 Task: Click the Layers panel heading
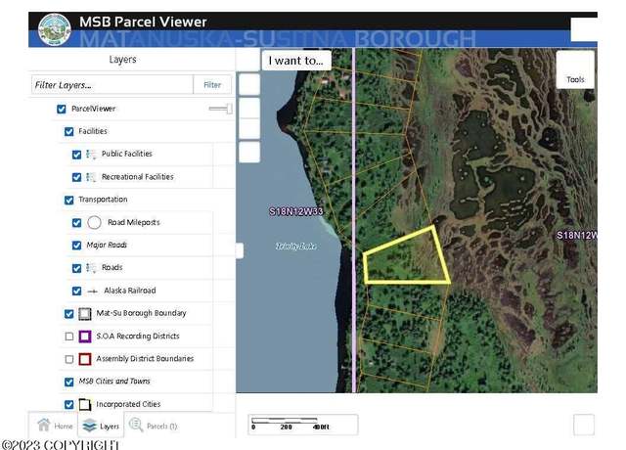[122, 60]
